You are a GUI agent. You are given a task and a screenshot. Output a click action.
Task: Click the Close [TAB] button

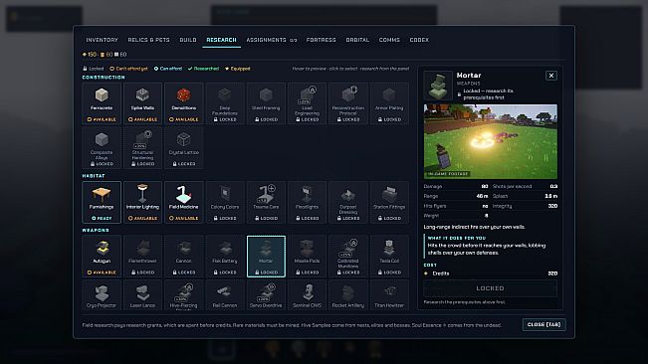tap(543, 325)
